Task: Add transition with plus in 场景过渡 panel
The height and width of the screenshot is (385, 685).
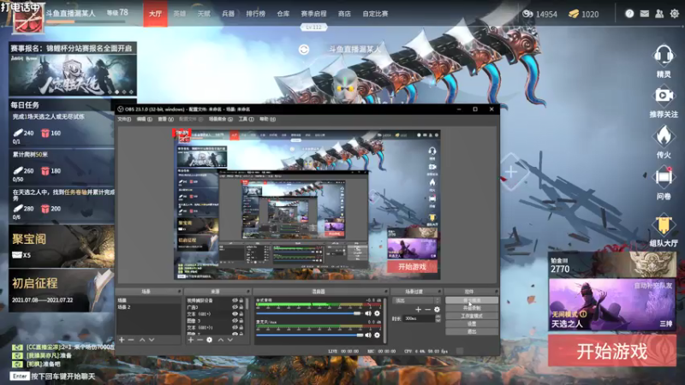Action: pos(418,309)
